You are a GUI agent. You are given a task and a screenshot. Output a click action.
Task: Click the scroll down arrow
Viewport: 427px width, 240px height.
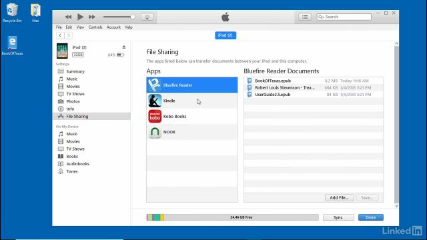click(396, 206)
